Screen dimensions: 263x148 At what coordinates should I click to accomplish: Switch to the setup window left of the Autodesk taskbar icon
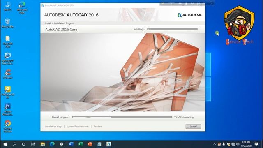99,144
